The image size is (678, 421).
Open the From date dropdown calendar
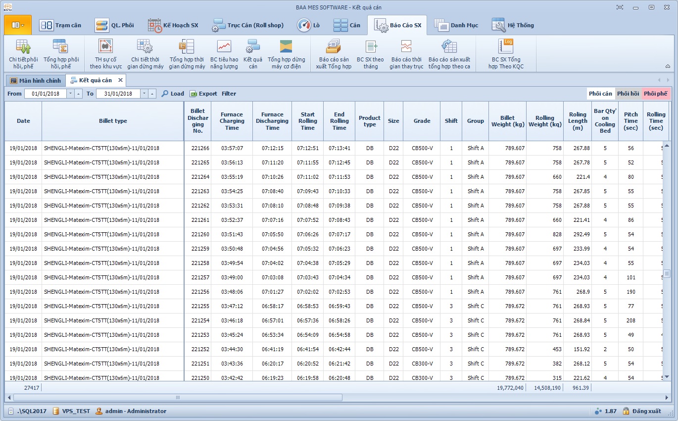point(70,94)
